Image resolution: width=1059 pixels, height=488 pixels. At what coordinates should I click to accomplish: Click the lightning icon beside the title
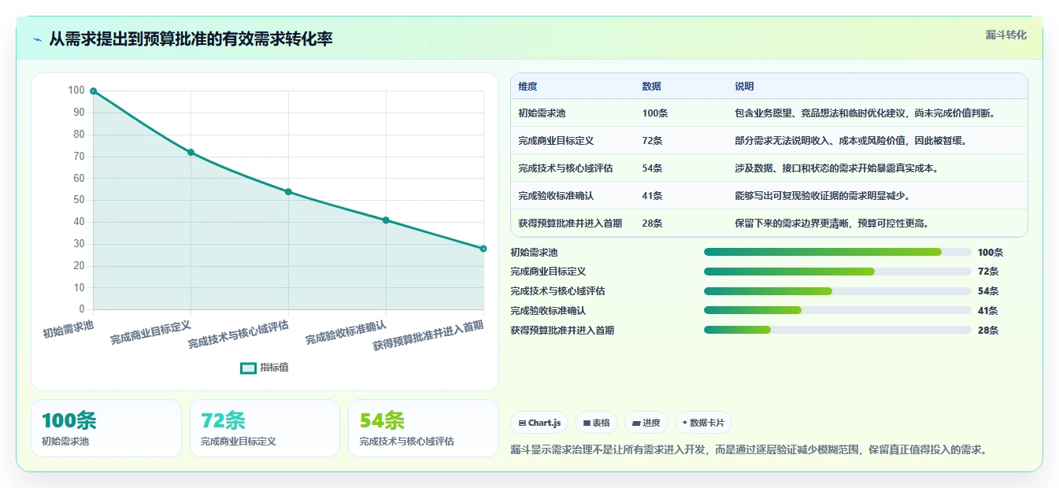pos(38,39)
